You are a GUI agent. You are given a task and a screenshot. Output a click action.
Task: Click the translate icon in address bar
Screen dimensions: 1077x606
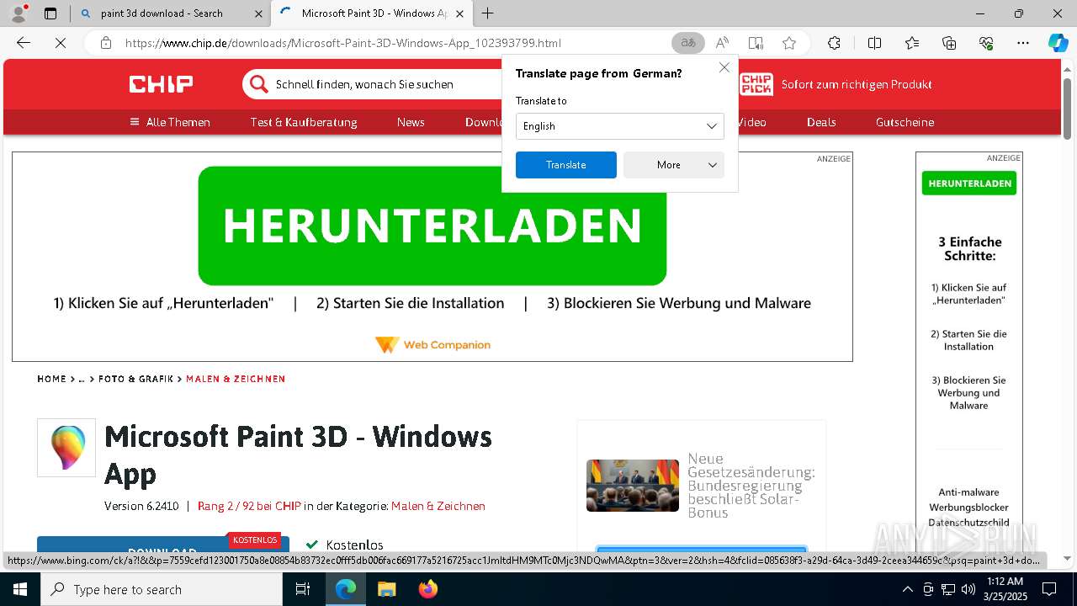coord(688,43)
